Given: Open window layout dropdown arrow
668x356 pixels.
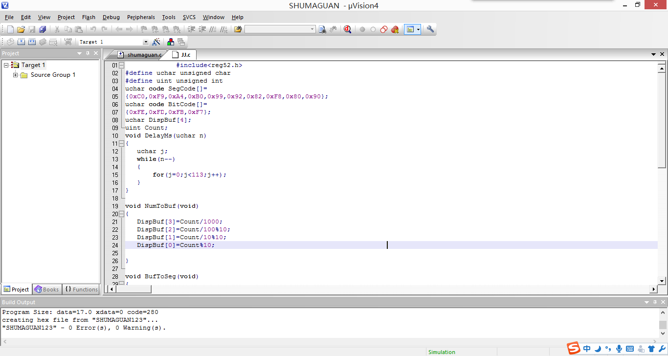Looking at the screenshot, I should (x=418, y=29).
